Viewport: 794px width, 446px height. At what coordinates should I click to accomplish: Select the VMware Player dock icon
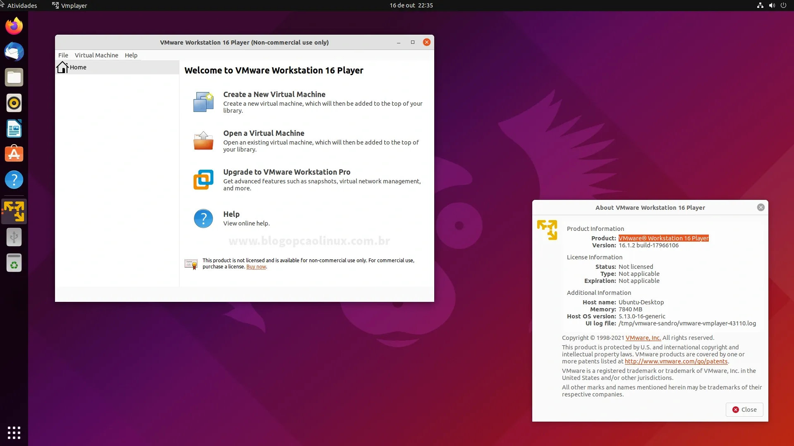click(x=14, y=211)
